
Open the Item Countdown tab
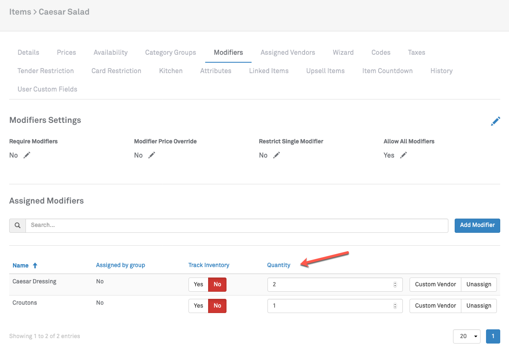(x=387, y=71)
